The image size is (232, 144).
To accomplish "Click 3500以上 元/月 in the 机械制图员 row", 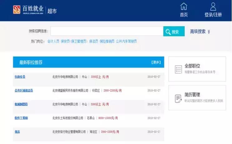I will pos(99,104).
